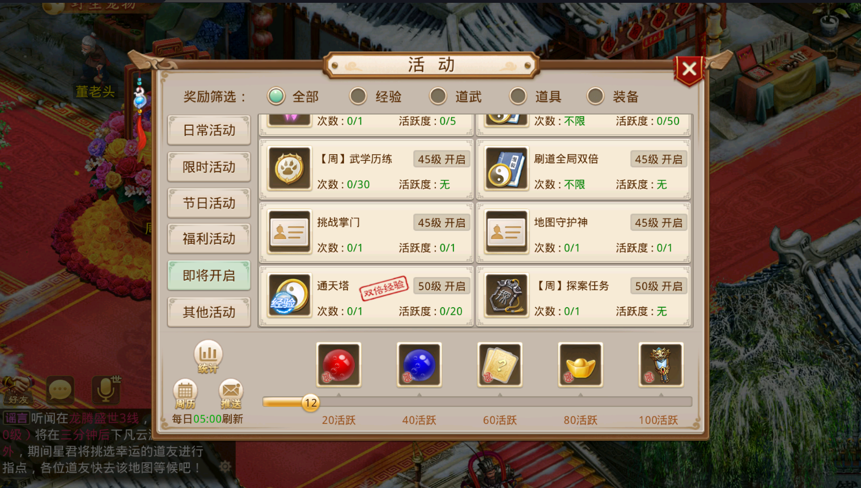Claim the red orb 20活跃 reward
Screen dimensions: 861x488
coord(338,364)
